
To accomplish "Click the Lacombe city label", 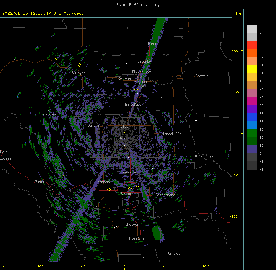I will pyautogui.click(x=144, y=61).
